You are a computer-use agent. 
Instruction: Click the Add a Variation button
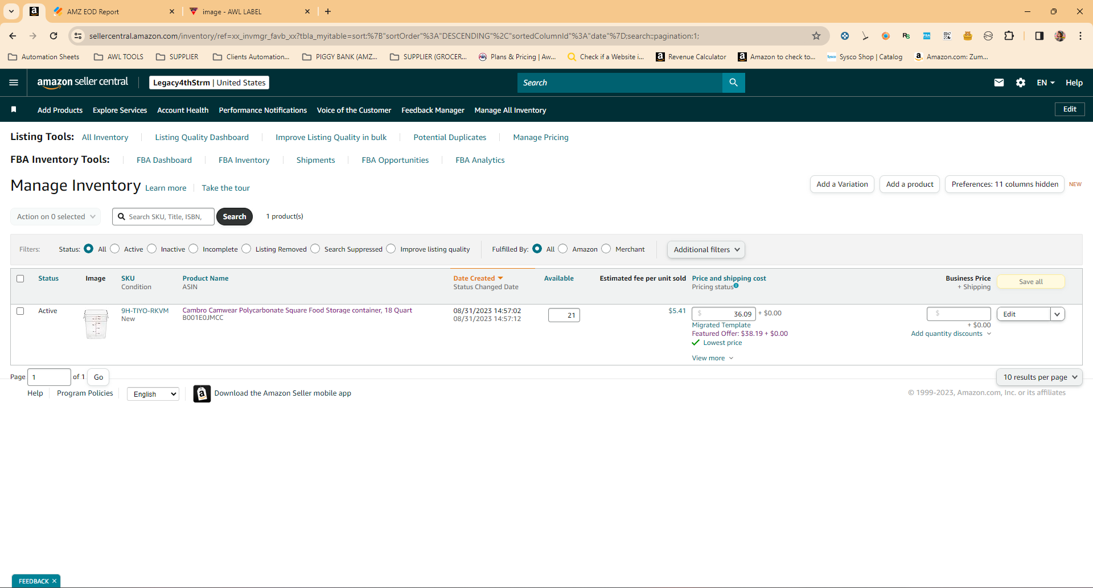(842, 184)
